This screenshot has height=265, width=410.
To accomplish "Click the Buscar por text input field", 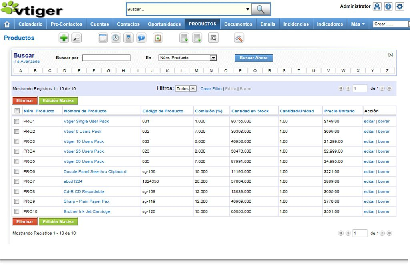I will (106, 58).
